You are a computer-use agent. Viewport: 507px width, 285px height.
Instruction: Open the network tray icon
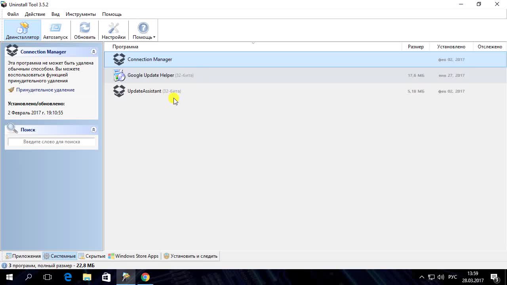431,277
